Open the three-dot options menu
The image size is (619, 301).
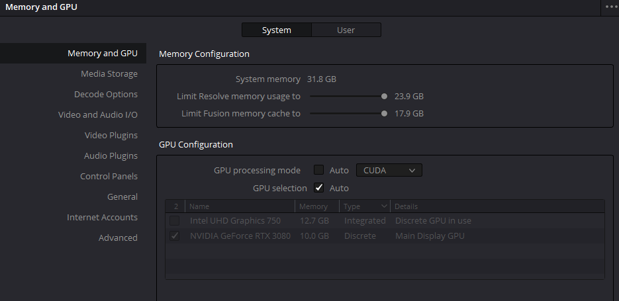610,7
